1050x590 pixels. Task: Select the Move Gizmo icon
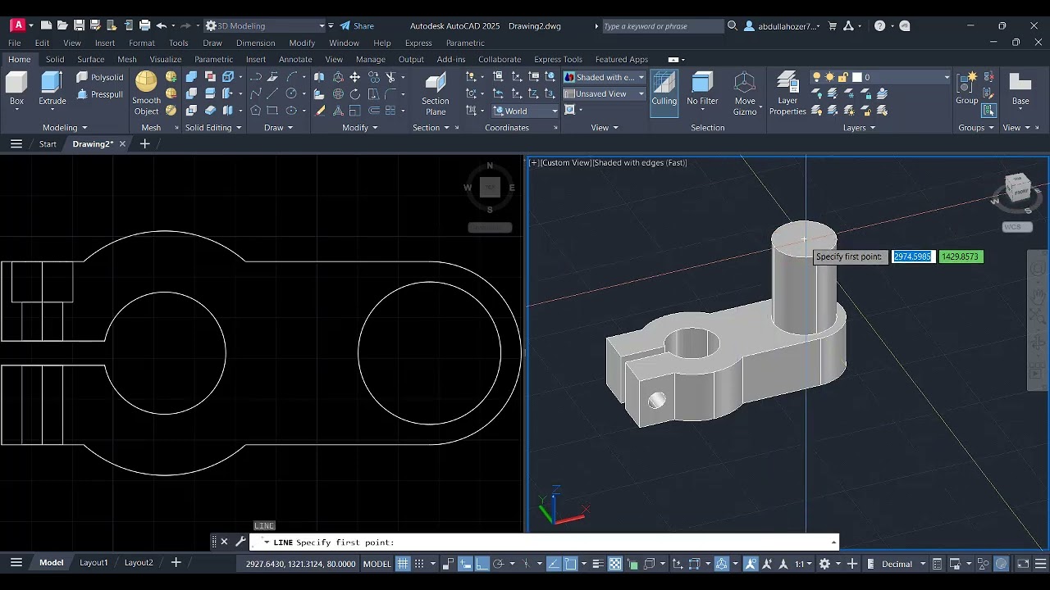(x=745, y=93)
